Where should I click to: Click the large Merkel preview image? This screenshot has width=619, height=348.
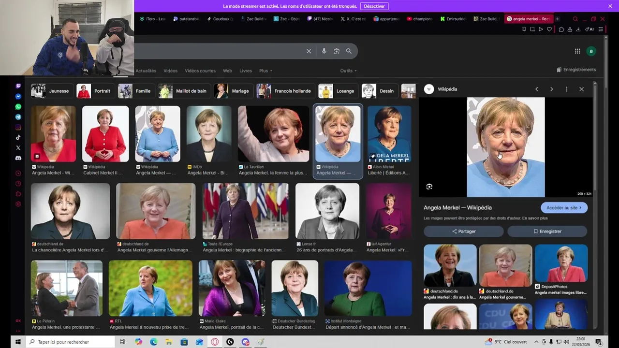505,147
